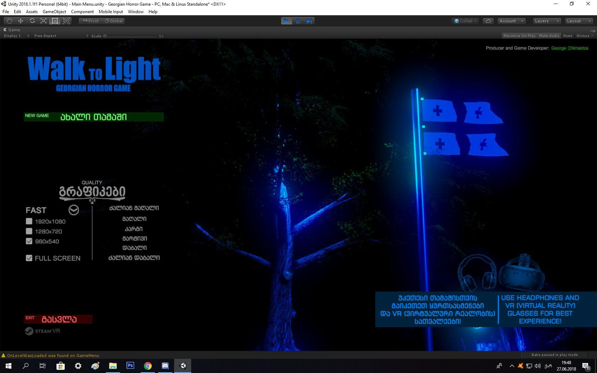The width and height of the screenshot is (597, 373).
Task: Uncheck the FULL SCREEN checkbox
Action: pyautogui.click(x=29, y=258)
